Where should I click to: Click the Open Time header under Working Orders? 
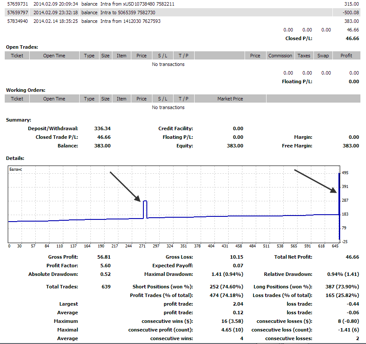click(x=54, y=99)
